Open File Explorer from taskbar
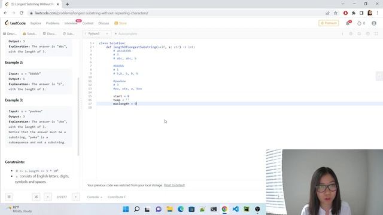383x215 pixels. 169,209
